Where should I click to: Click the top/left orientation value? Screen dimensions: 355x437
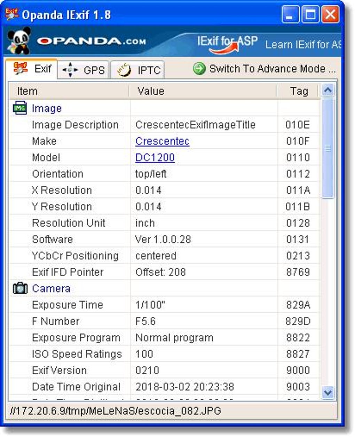[x=151, y=174]
